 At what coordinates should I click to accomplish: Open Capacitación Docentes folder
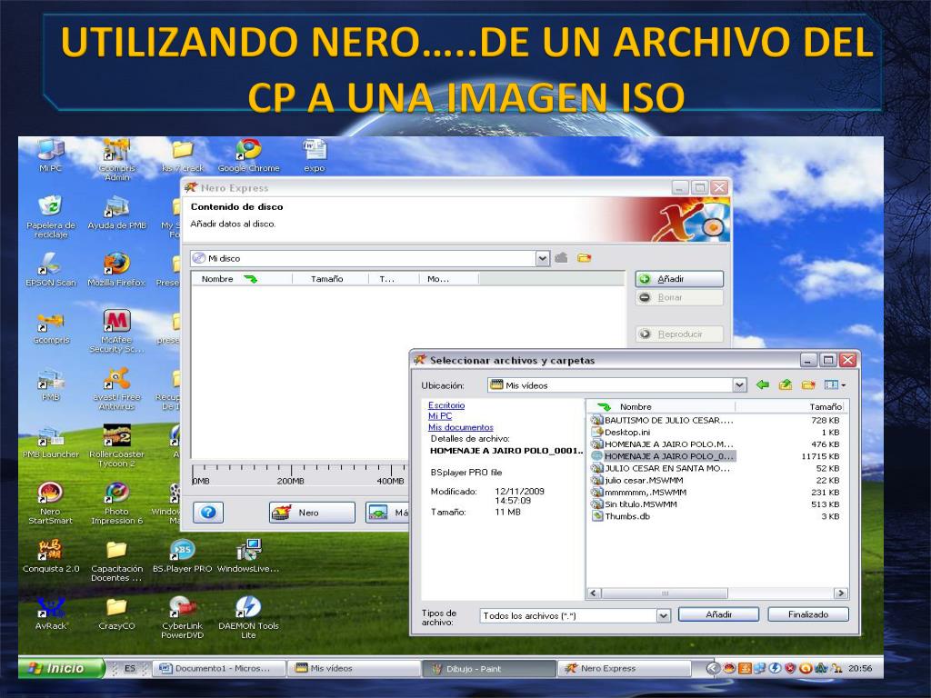[x=116, y=561]
